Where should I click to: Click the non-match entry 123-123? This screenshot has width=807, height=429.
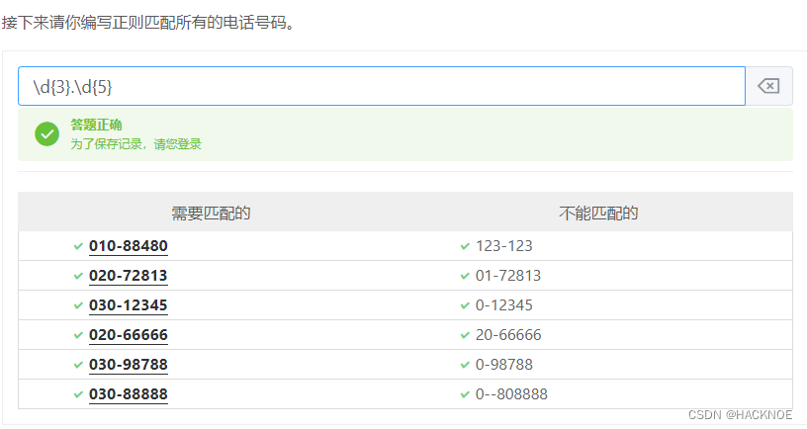click(x=503, y=246)
